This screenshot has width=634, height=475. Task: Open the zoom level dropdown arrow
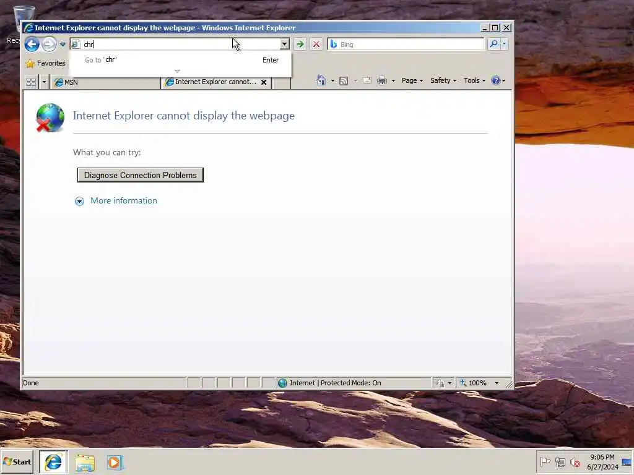pyautogui.click(x=497, y=383)
